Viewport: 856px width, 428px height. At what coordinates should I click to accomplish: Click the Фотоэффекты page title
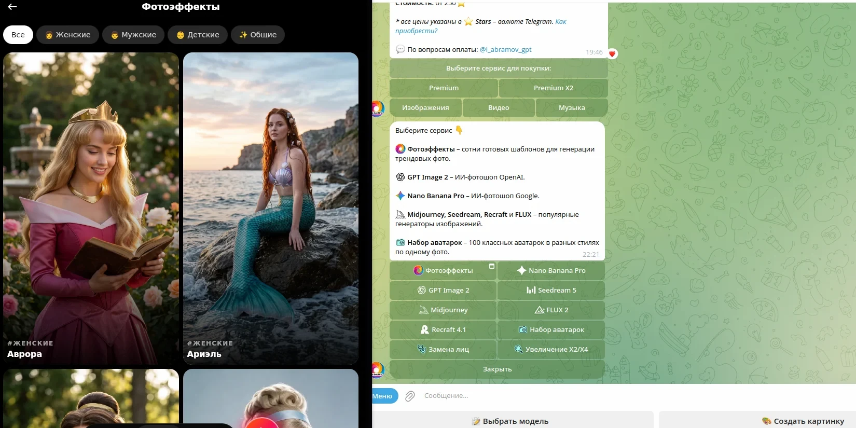181,7
